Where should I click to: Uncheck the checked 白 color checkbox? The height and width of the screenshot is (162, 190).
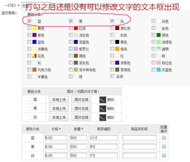112,21
